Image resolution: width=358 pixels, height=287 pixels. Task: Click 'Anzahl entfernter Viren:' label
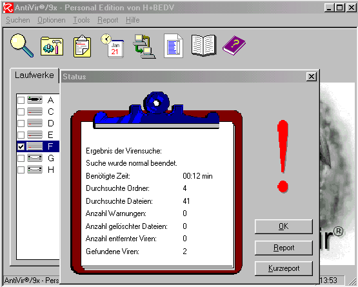pos(121,239)
